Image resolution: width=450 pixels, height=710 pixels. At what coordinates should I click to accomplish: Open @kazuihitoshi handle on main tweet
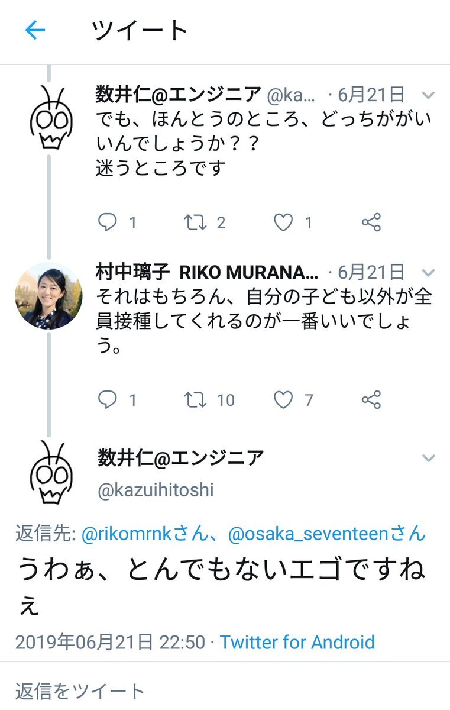156,490
